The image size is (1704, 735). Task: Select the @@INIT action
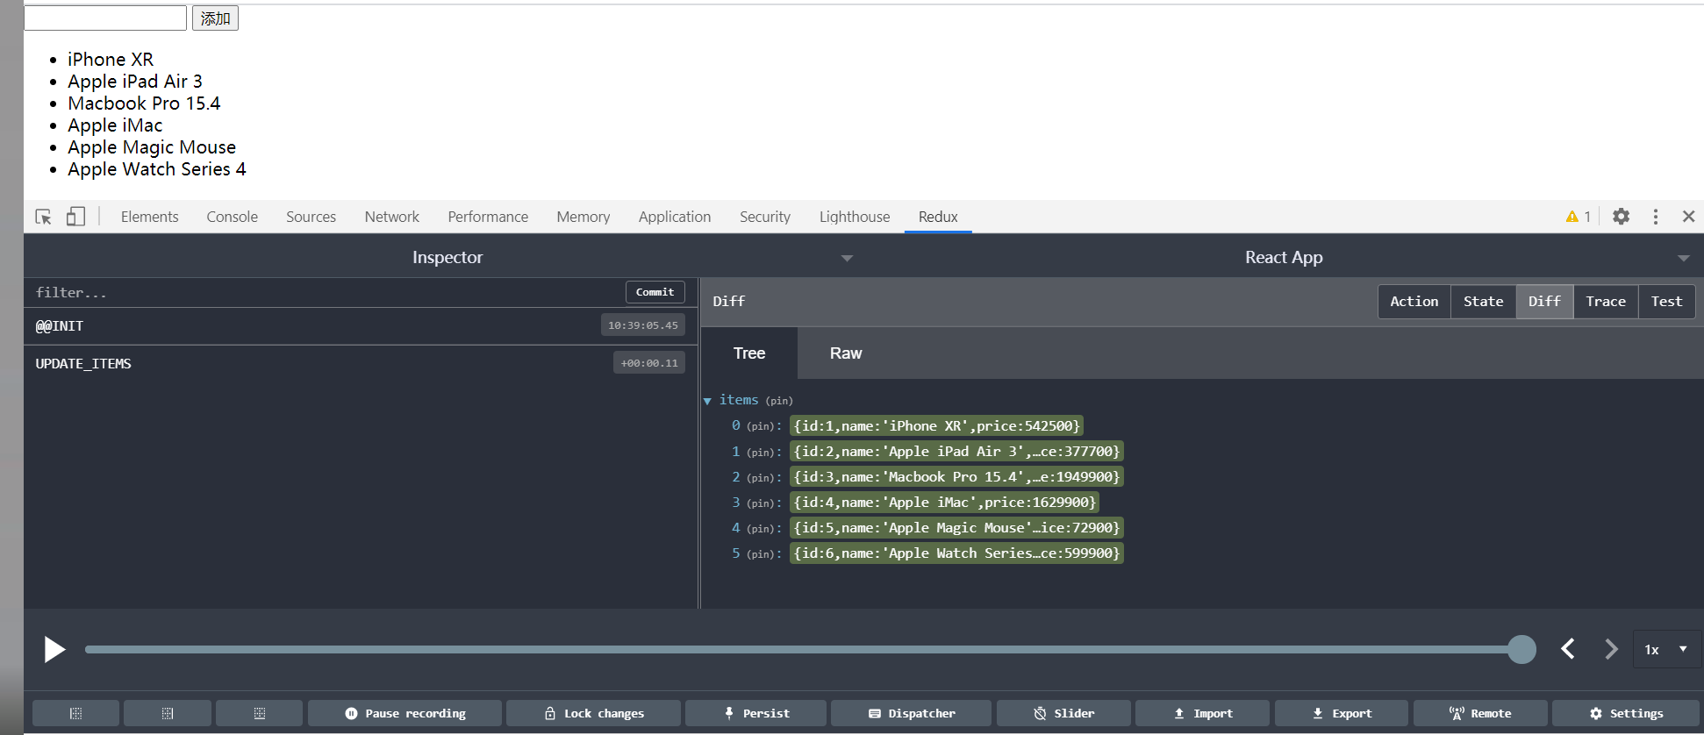click(361, 325)
